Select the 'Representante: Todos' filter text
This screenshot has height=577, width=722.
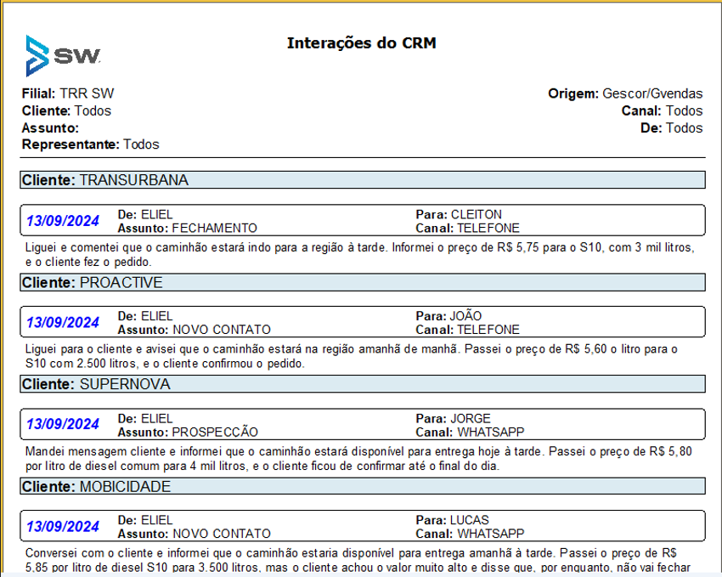90,144
